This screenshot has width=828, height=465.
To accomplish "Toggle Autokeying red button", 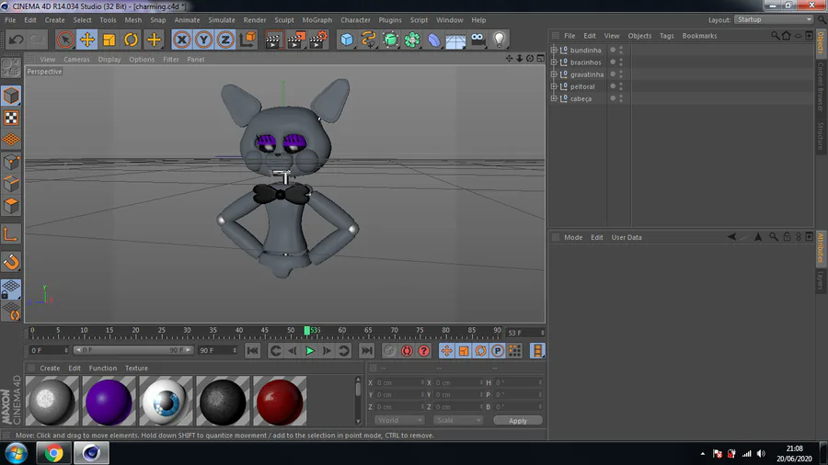I will point(407,351).
